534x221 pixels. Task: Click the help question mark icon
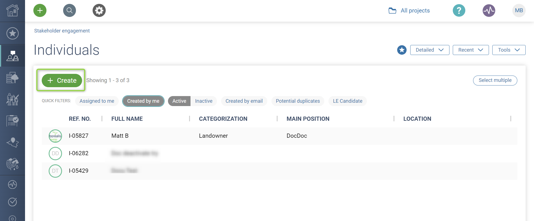[459, 11]
